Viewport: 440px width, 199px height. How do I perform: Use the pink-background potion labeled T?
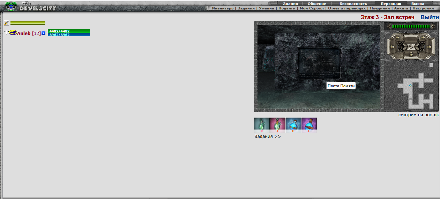(277, 125)
